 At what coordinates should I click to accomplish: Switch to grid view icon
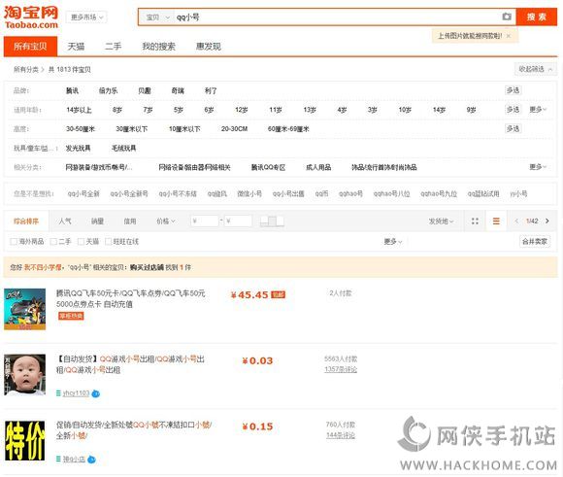point(475,221)
